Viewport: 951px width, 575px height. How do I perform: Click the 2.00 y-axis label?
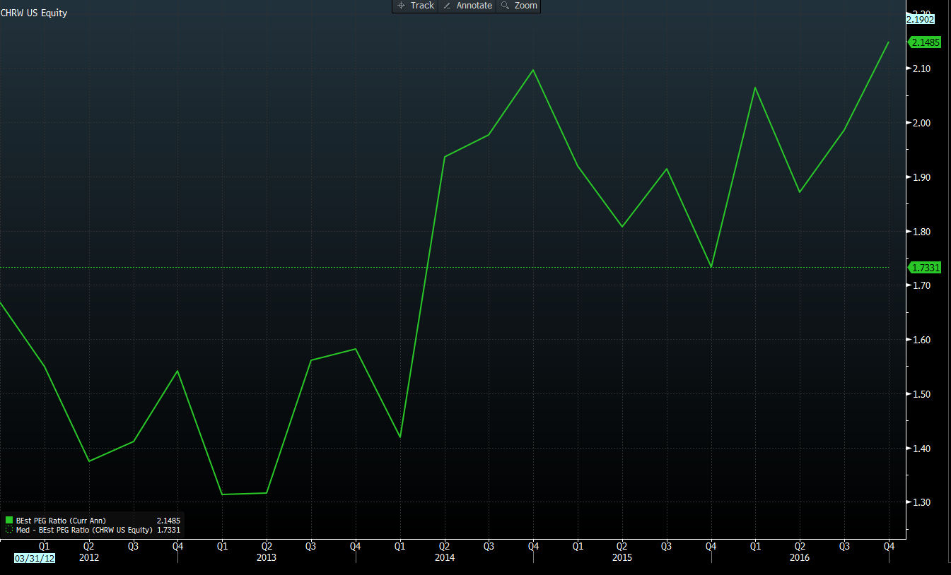[x=921, y=123]
